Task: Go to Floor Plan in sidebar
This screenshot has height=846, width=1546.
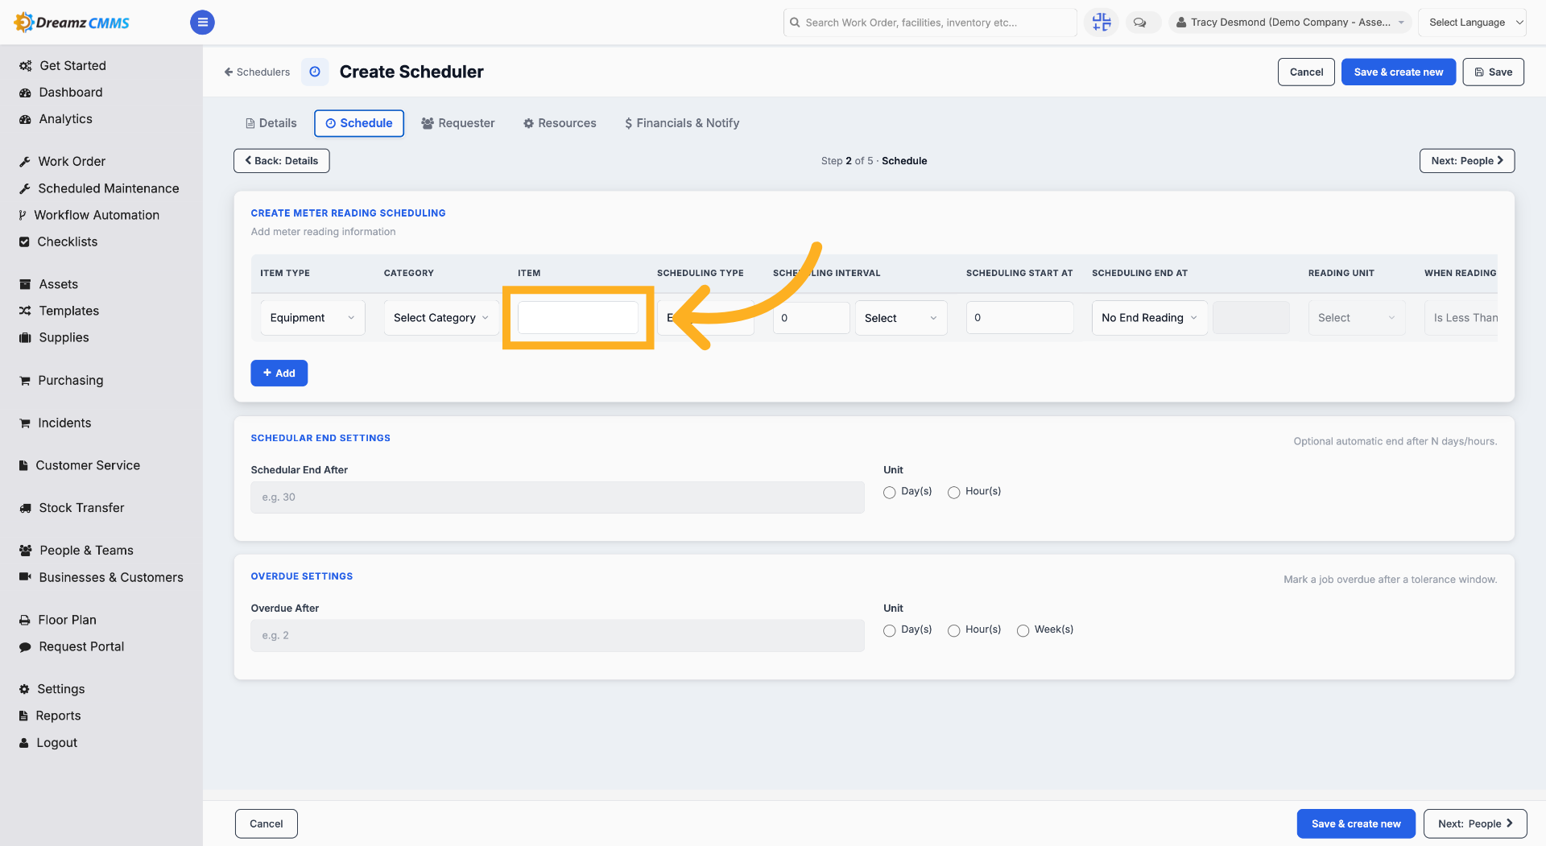Action: coord(68,620)
